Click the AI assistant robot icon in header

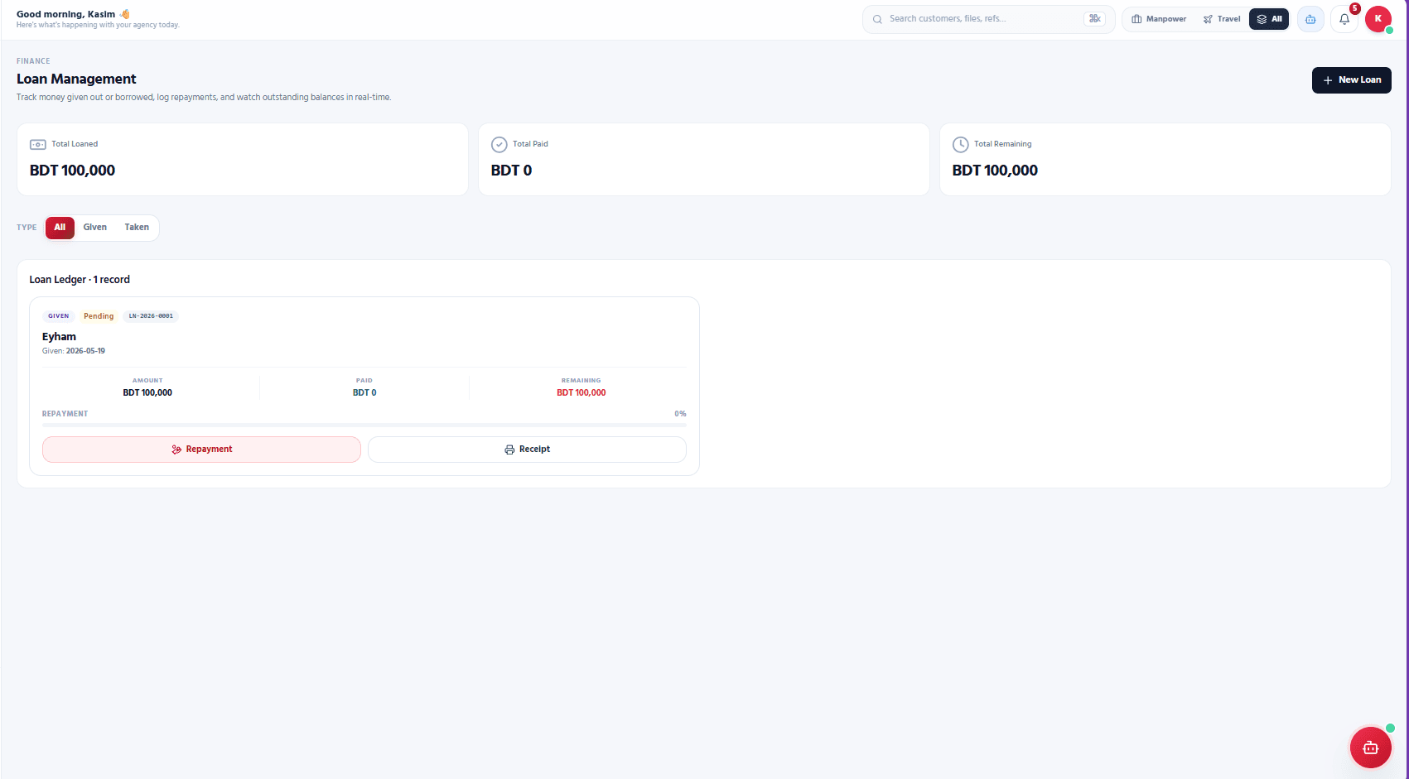[1310, 19]
